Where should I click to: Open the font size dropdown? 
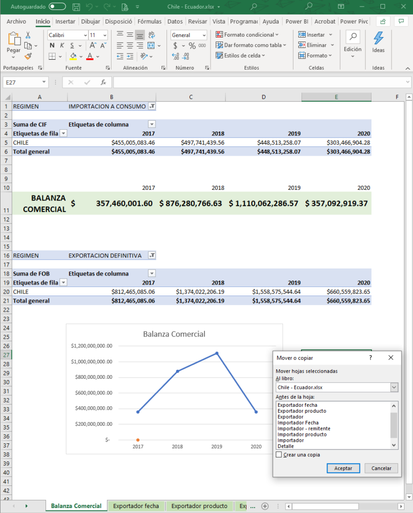[x=104, y=35]
